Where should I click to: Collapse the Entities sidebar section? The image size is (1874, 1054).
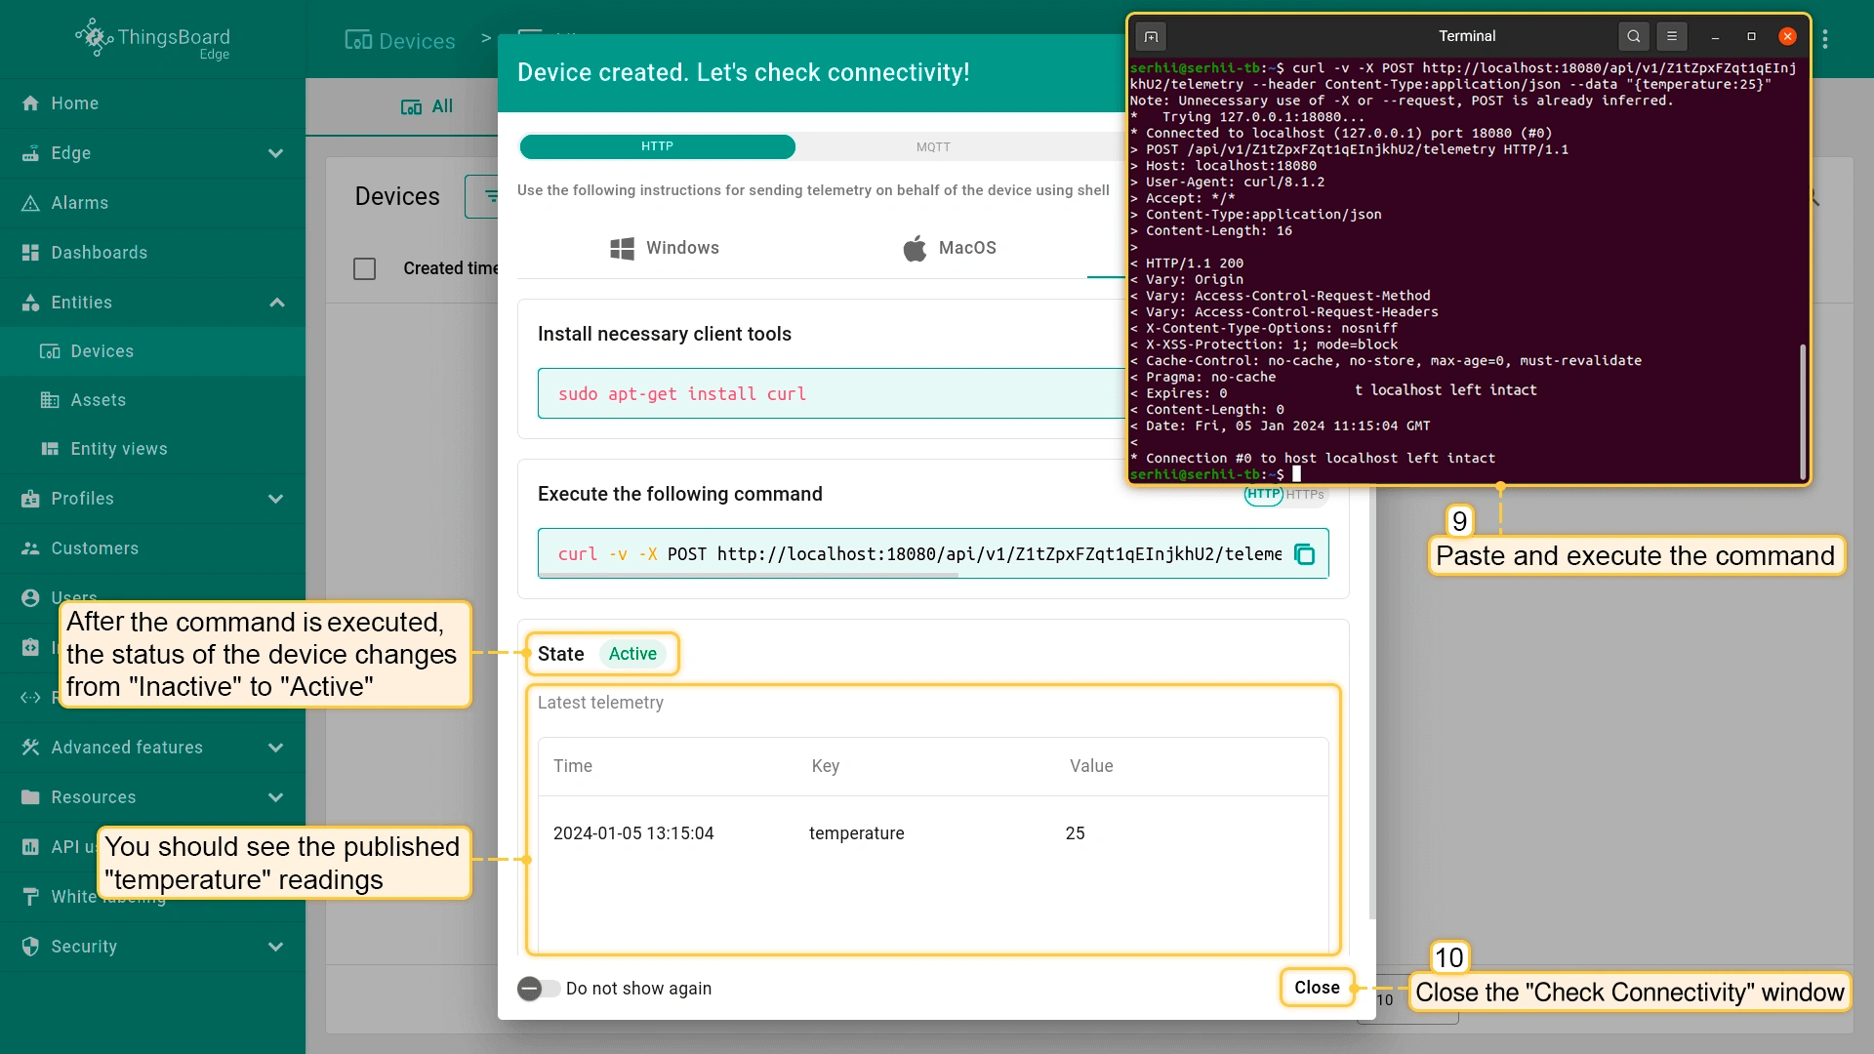tap(276, 303)
